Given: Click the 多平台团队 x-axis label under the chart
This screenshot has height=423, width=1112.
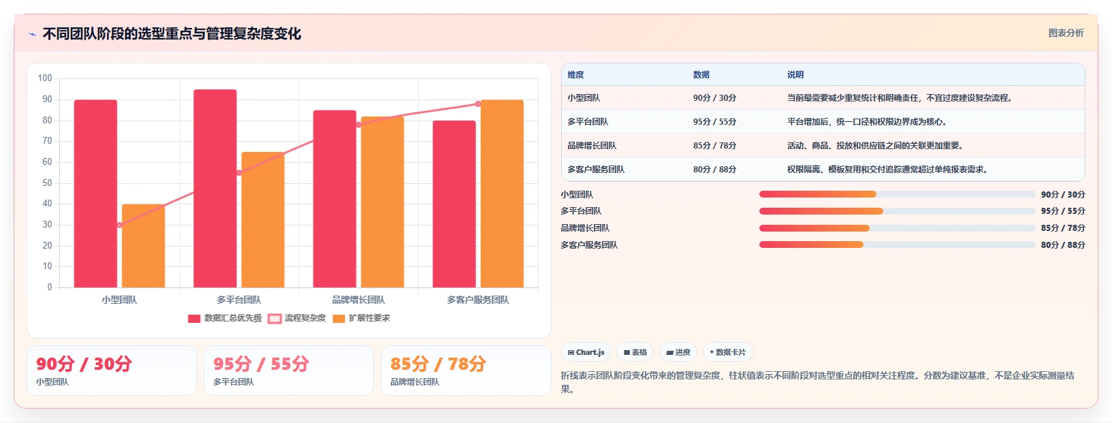Looking at the screenshot, I should tap(239, 300).
